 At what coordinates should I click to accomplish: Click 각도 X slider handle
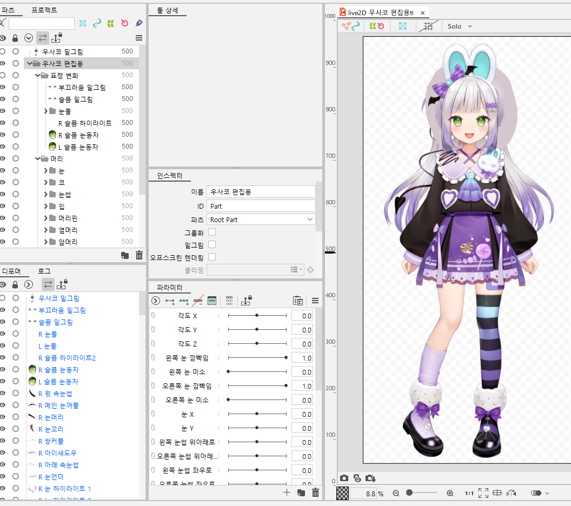click(257, 315)
